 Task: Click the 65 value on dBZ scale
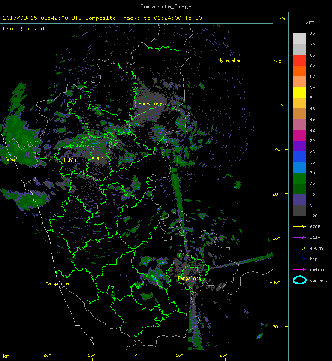(x=312, y=55)
